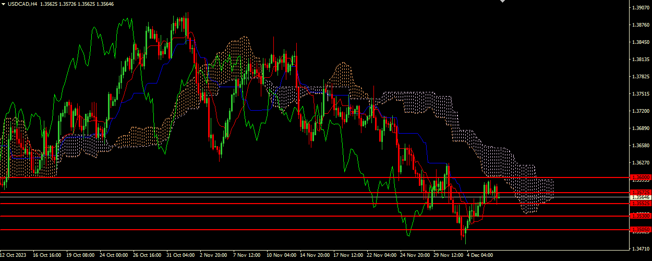The width and height of the screenshot is (652, 261).
Task: Click the 1.39070 price scale label
Action: [639, 8]
